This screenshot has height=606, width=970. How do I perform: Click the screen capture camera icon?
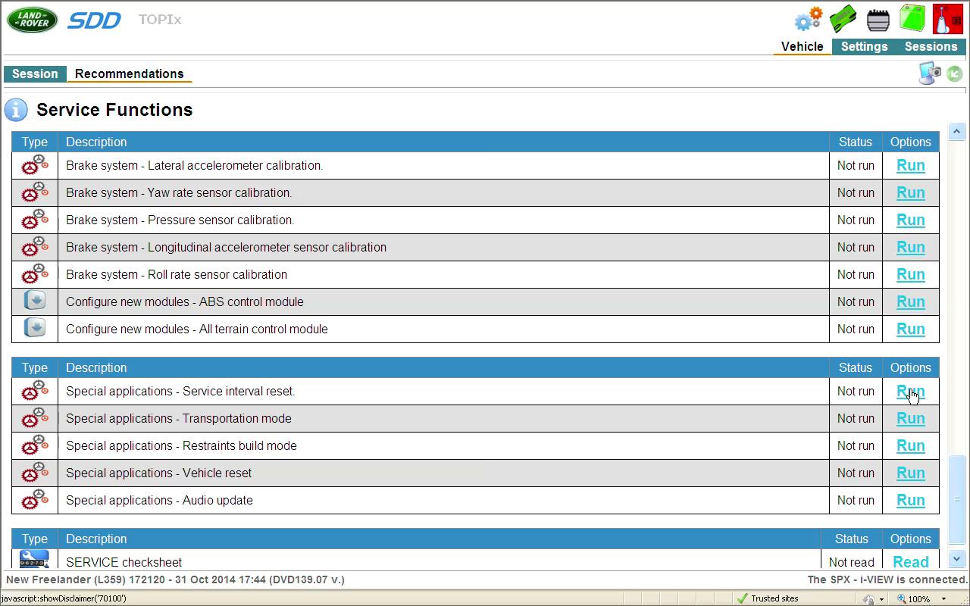click(929, 73)
